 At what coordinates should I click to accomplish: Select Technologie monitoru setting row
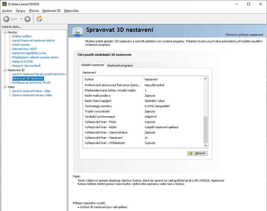(143, 106)
